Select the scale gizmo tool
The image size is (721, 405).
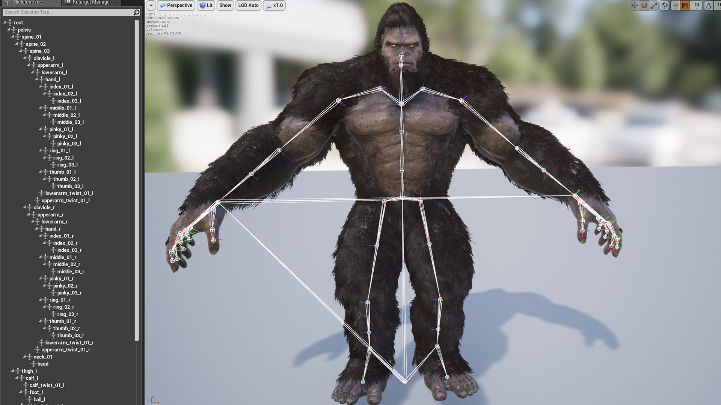654,5
